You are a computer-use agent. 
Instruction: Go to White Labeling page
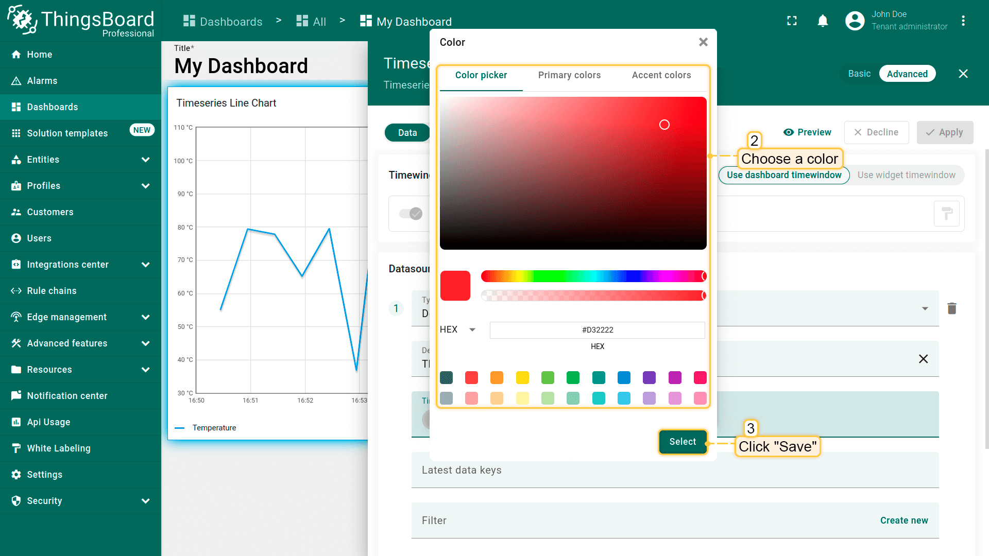click(59, 448)
